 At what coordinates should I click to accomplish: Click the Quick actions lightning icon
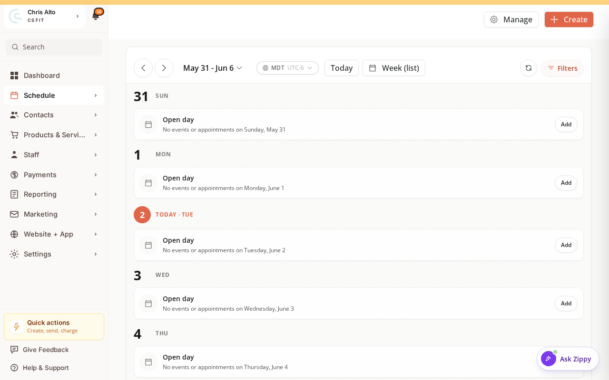pos(17,327)
